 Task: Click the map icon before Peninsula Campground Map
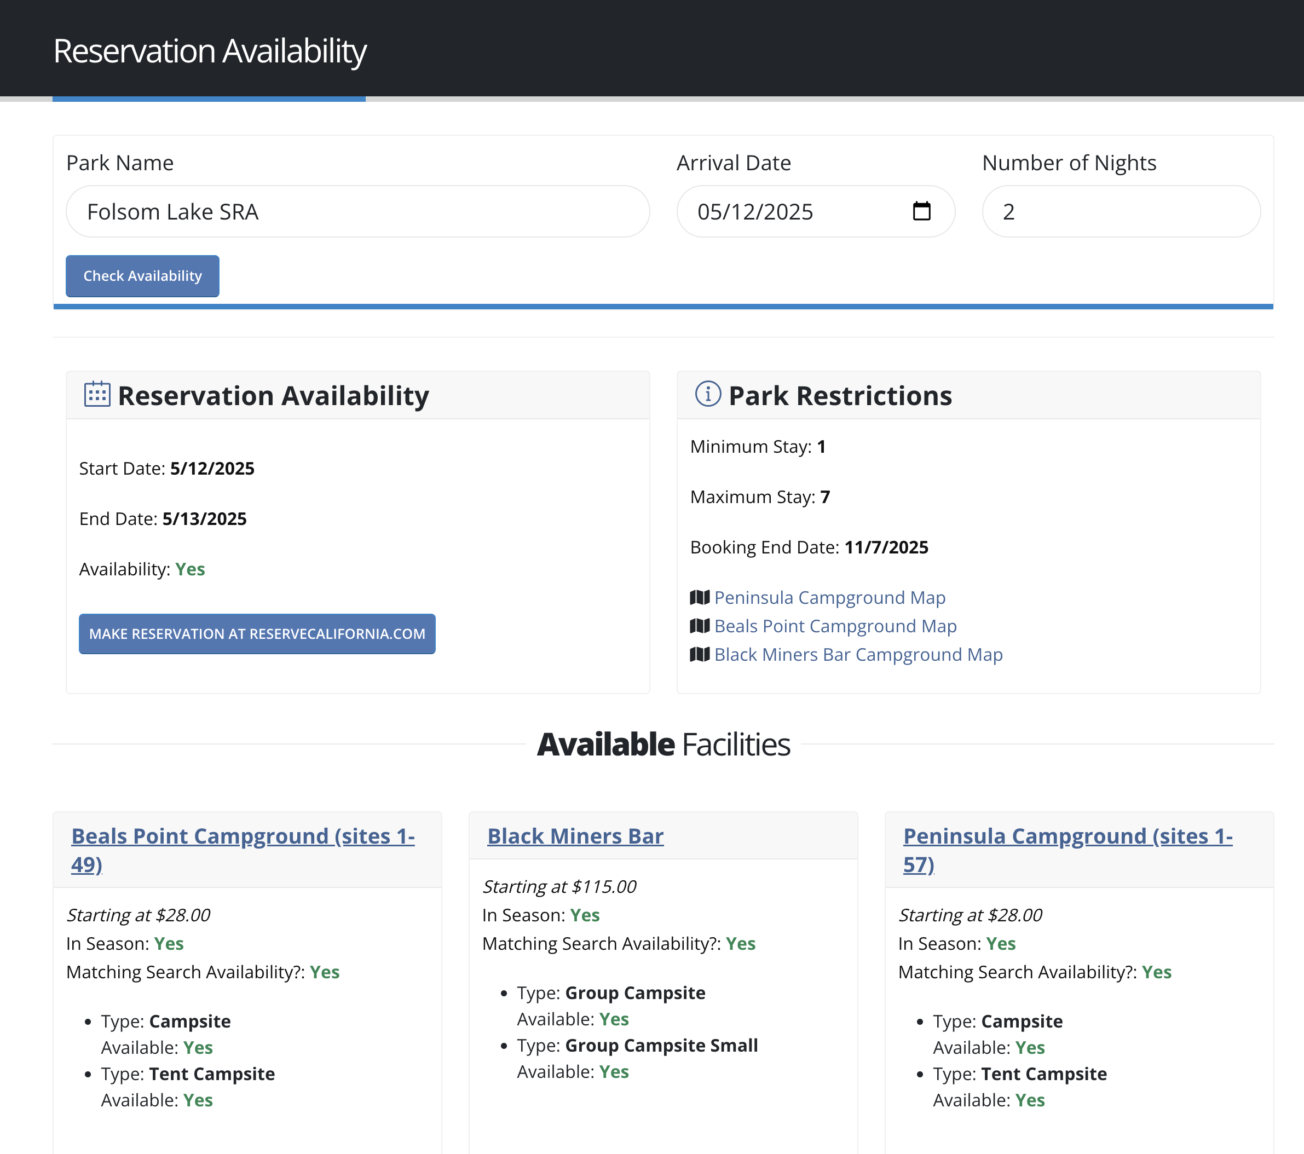[x=701, y=597]
